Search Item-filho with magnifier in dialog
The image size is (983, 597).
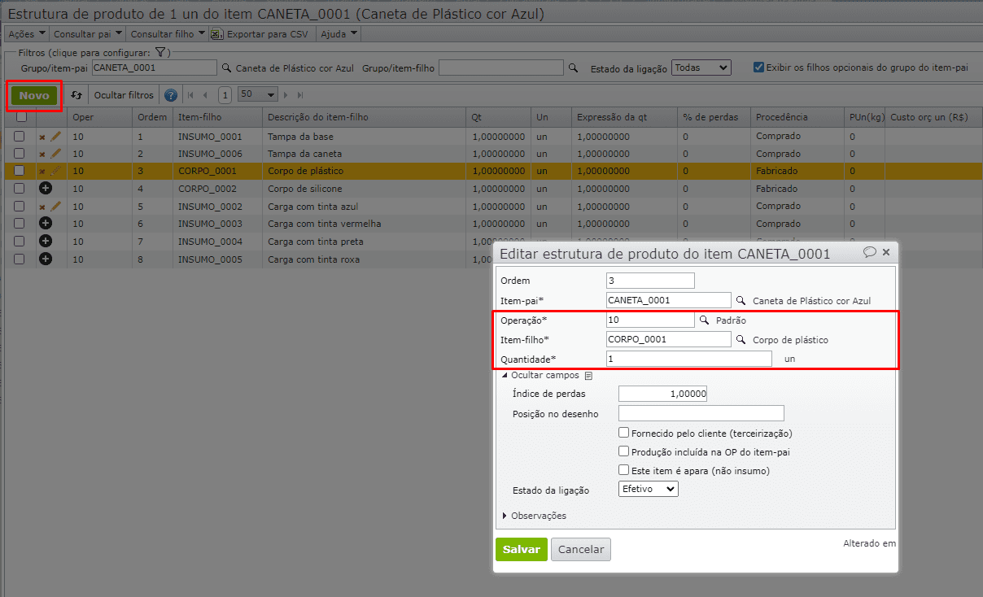[741, 339]
